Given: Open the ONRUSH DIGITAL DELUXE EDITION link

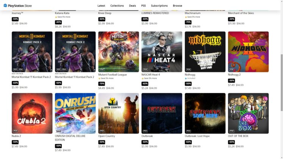Looking at the screenshot, I should 70,138.
